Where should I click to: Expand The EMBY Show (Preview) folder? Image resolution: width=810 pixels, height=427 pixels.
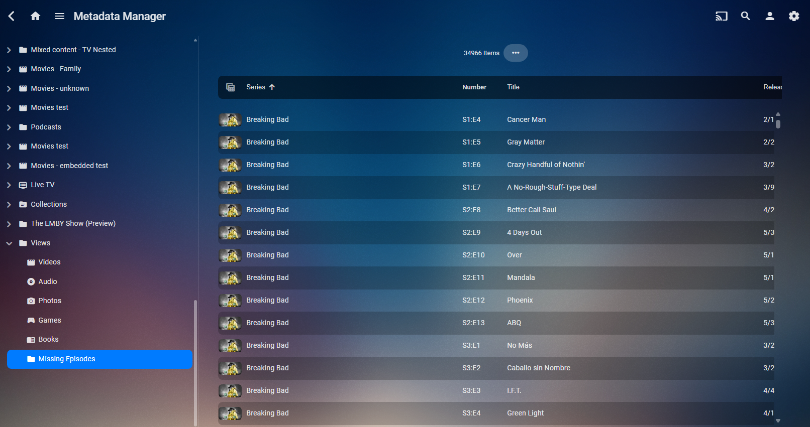(x=9, y=224)
